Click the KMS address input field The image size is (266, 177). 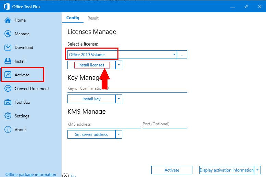click(104, 124)
